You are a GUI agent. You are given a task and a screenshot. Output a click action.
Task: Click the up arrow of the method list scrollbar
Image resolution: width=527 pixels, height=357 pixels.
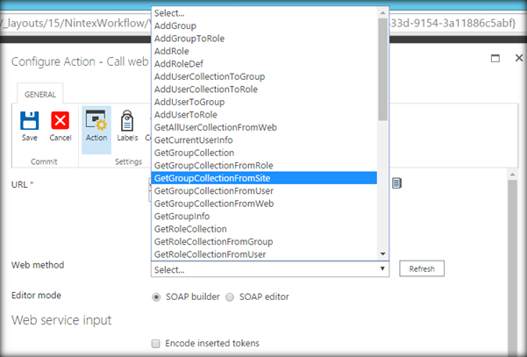(383, 13)
